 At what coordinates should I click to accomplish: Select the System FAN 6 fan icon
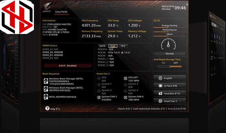[x=125, y=97]
